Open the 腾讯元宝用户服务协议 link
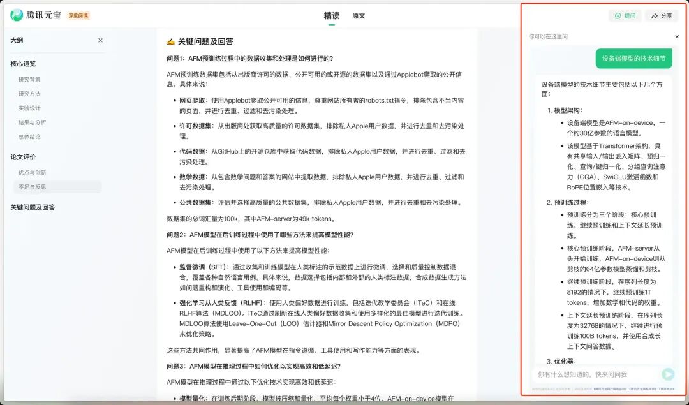The image size is (689, 405). 611,389
